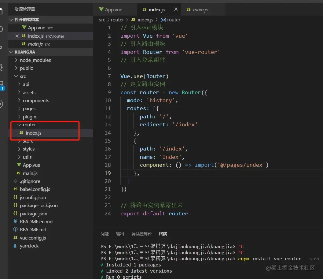Open main.js in the src tree
The height and width of the screenshot is (279, 323).
tap(50, 173)
